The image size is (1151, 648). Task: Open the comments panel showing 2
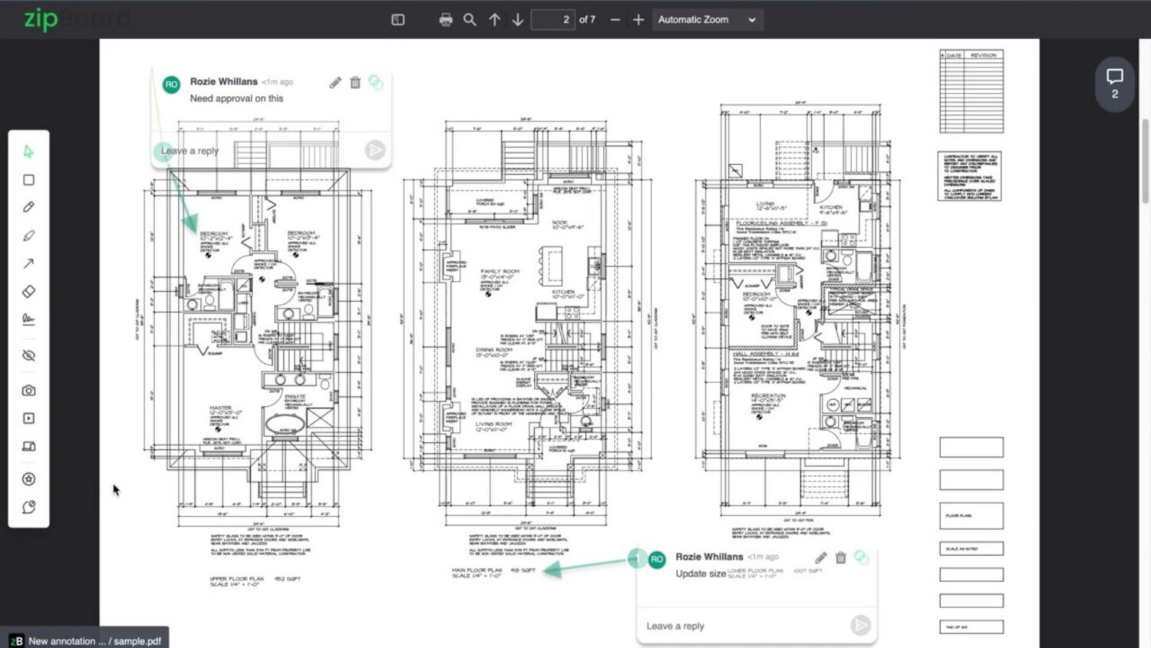pyautogui.click(x=1115, y=84)
